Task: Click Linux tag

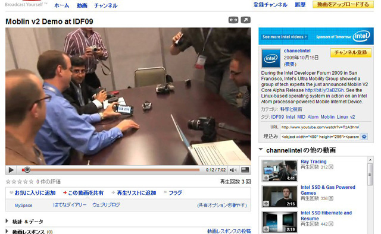Action: pyautogui.click(x=342, y=117)
